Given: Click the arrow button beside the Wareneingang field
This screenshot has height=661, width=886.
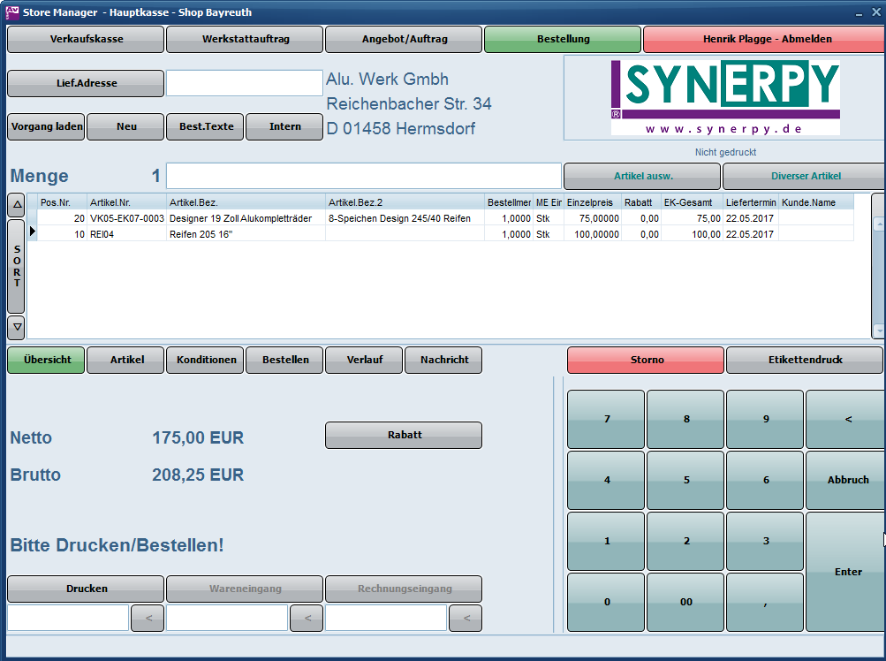Looking at the screenshot, I should tap(307, 619).
